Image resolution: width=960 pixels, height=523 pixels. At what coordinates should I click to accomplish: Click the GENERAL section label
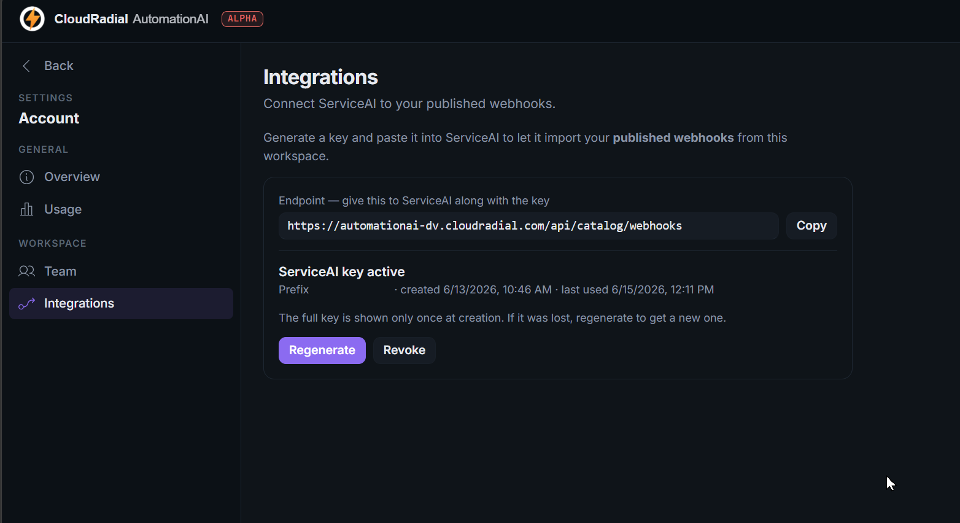click(x=44, y=150)
